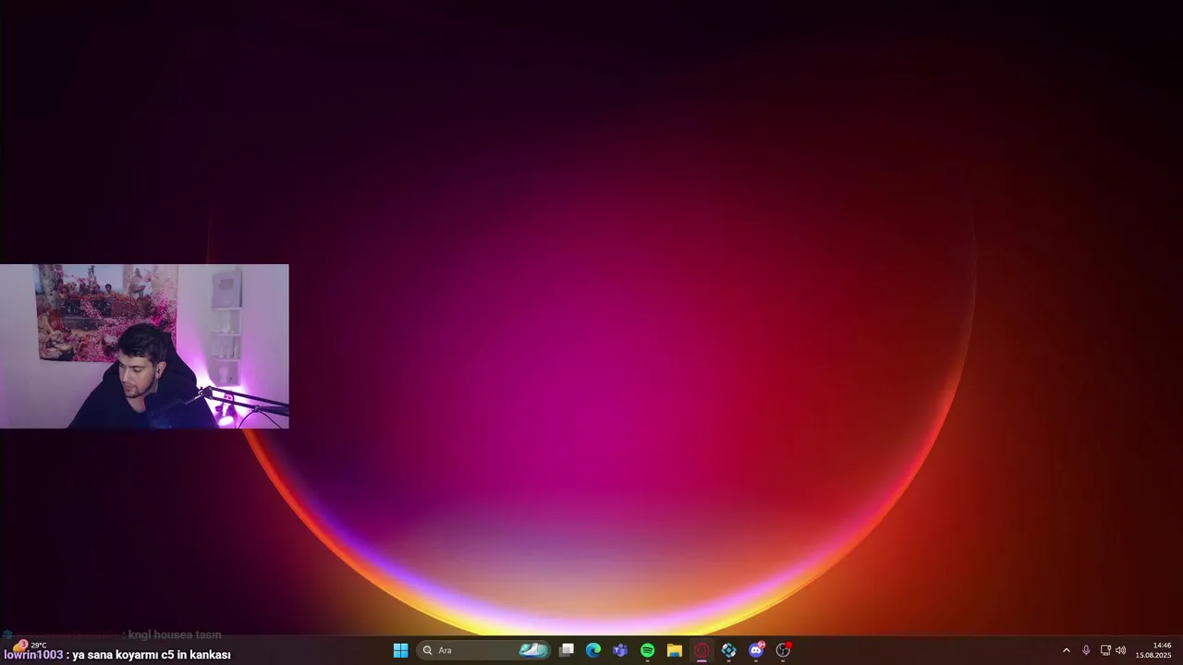Open Spotify from the taskbar
The height and width of the screenshot is (665, 1183).
[x=647, y=650]
